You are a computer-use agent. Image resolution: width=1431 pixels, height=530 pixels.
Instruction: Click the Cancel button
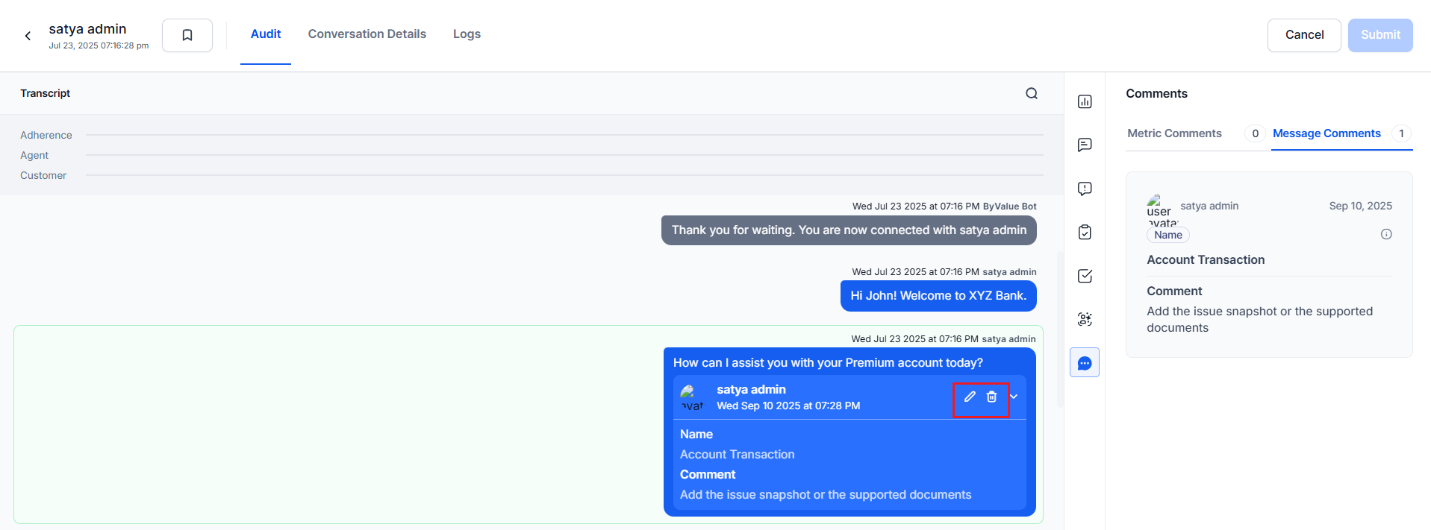[x=1304, y=35]
